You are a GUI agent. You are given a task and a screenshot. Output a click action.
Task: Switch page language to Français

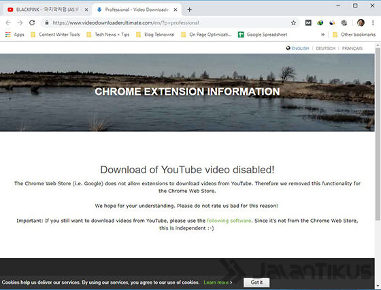click(x=352, y=48)
